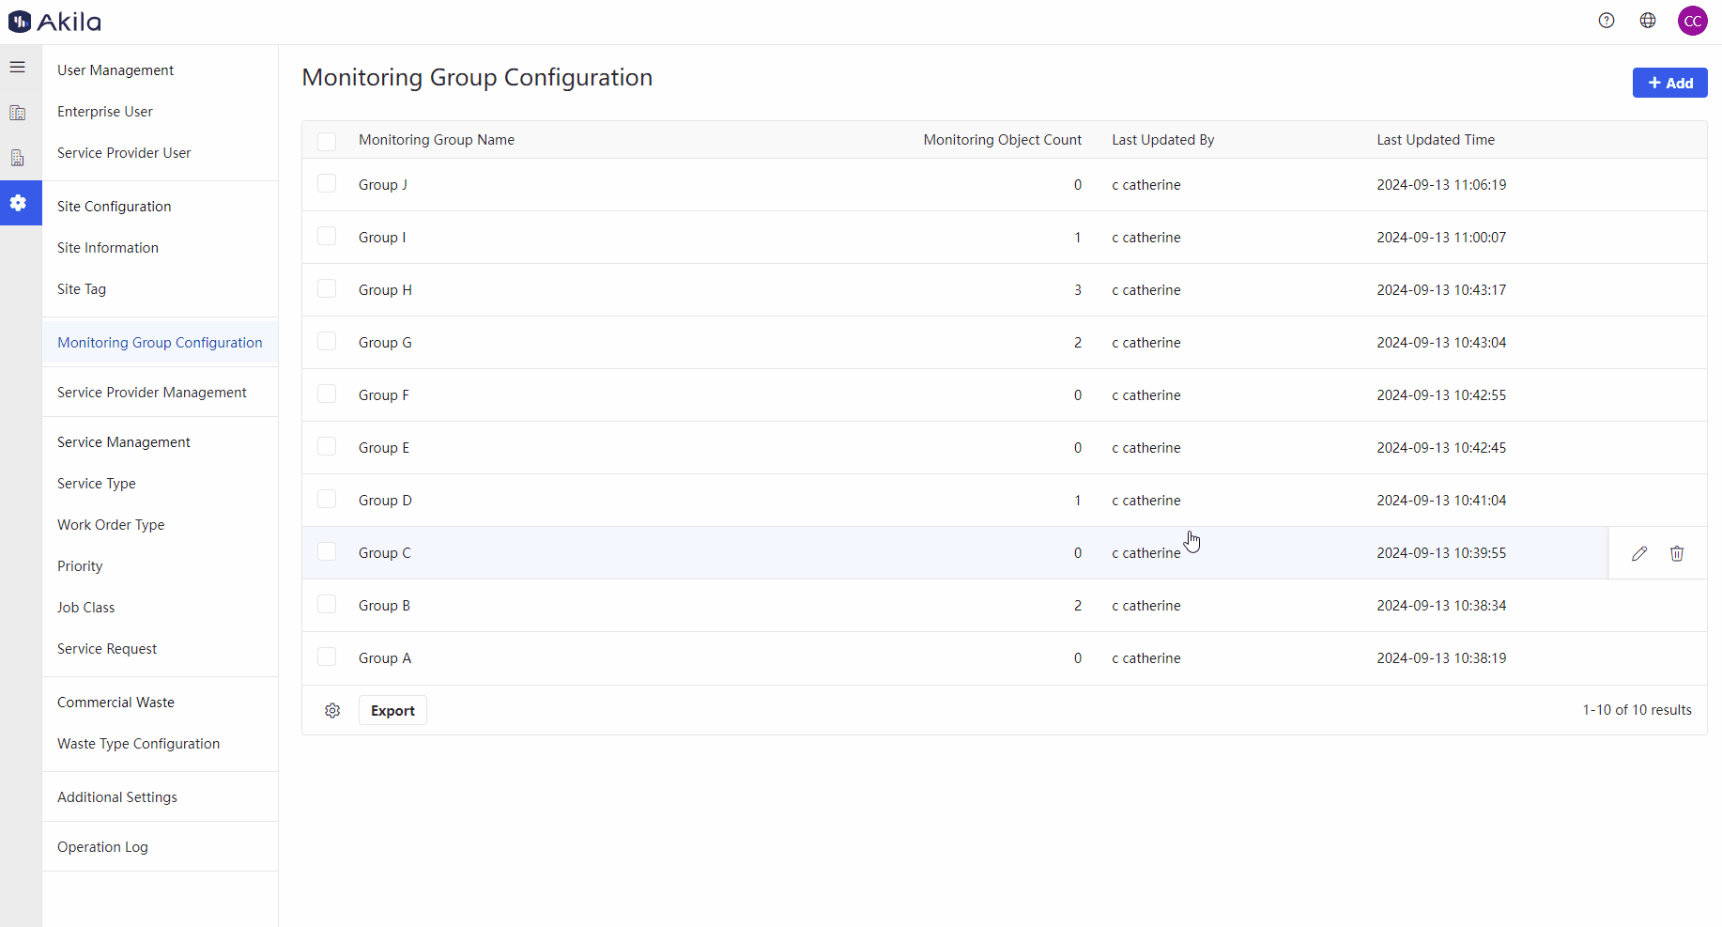Click timestamp 2024-09-13 10:38:19
This screenshot has width=1722, height=927.
tap(1441, 658)
